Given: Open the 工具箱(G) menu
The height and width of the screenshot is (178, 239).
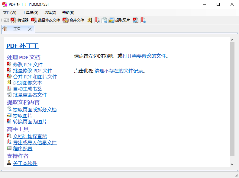Looking at the screenshot, I should (30, 12).
